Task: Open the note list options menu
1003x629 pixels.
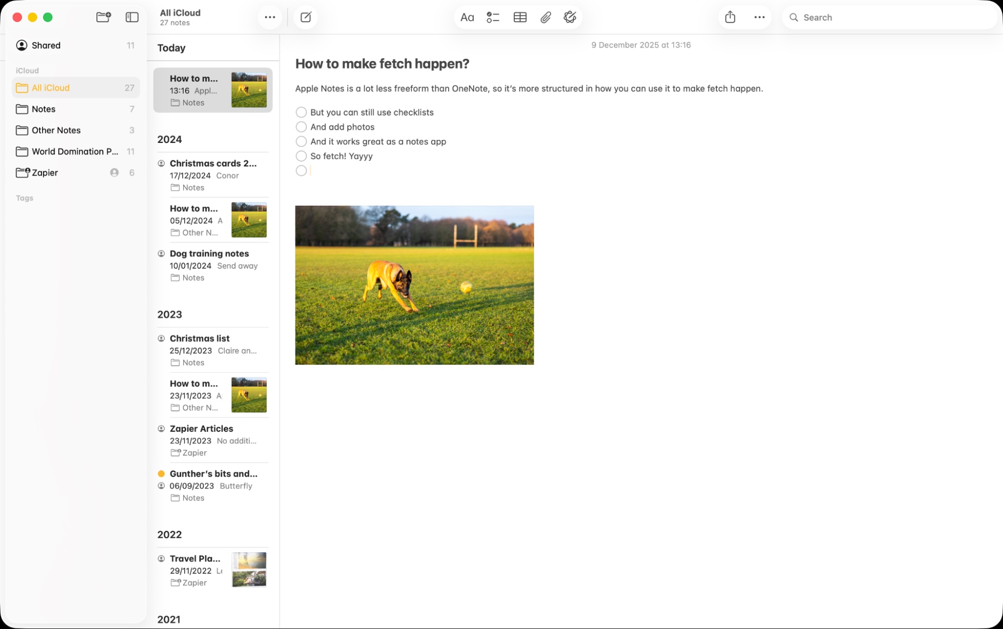Action: pyautogui.click(x=270, y=17)
